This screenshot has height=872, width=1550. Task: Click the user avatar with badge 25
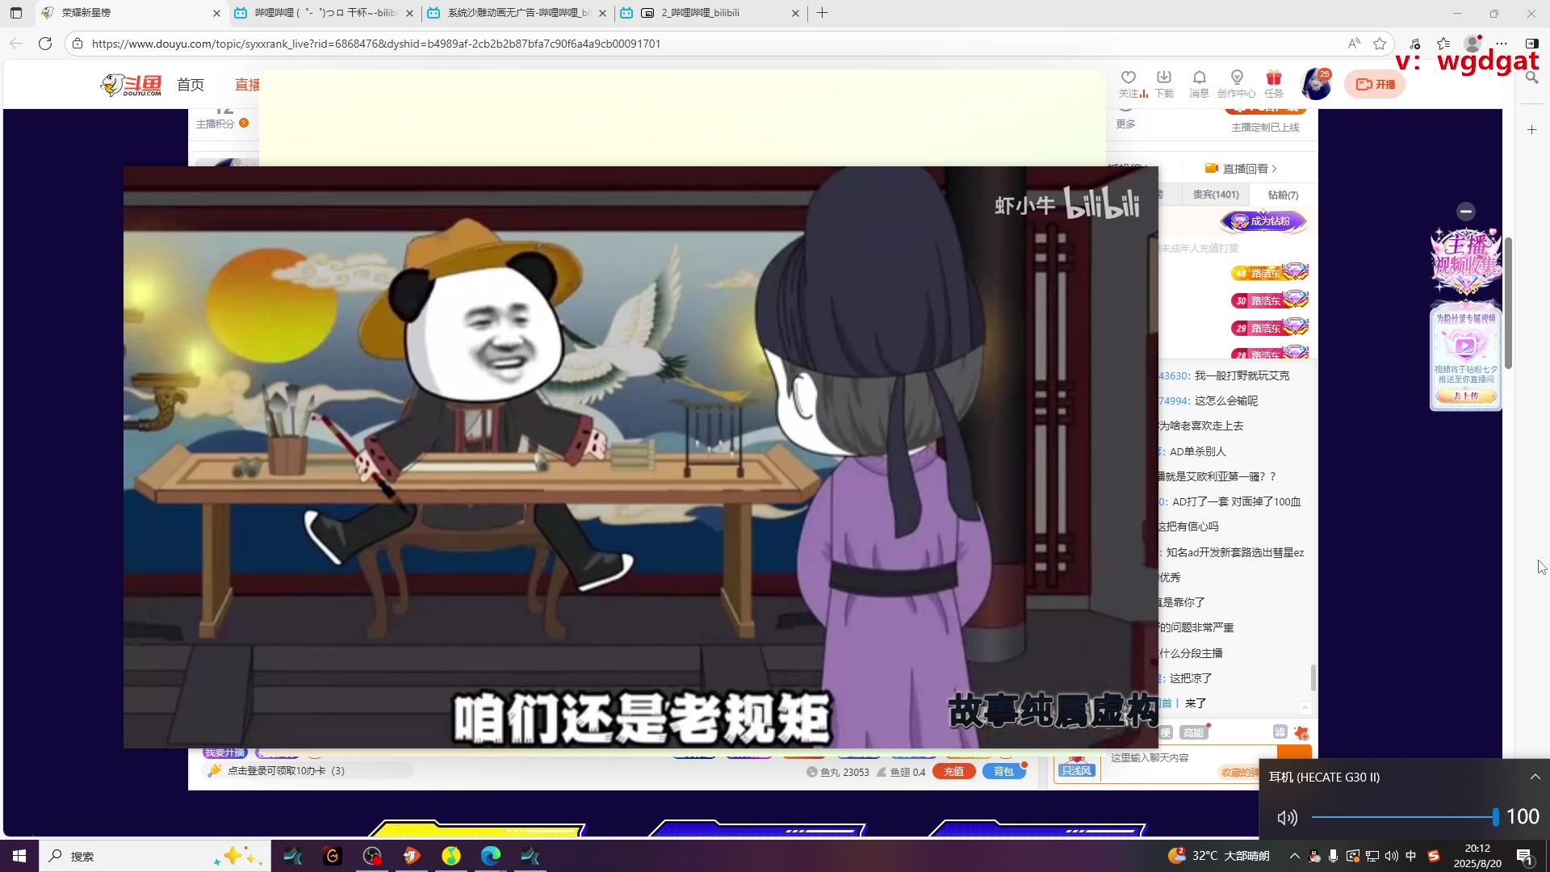1317,84
